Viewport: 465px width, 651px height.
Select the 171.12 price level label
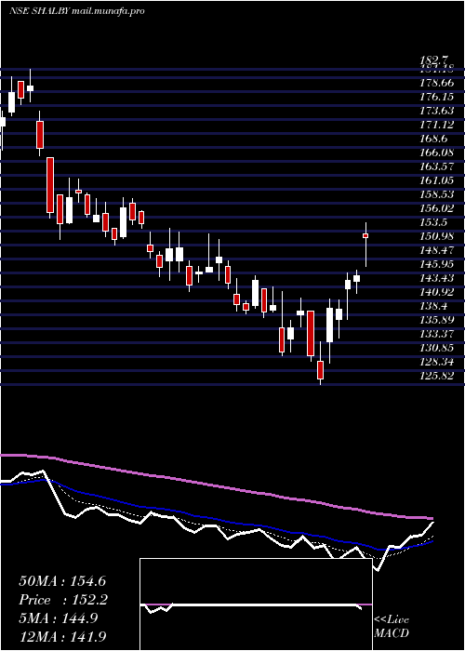click(436, 125)
